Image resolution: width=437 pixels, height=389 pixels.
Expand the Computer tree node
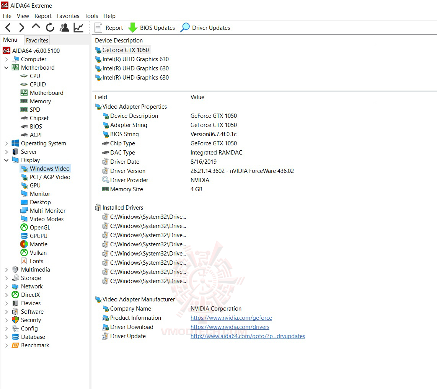7,59
